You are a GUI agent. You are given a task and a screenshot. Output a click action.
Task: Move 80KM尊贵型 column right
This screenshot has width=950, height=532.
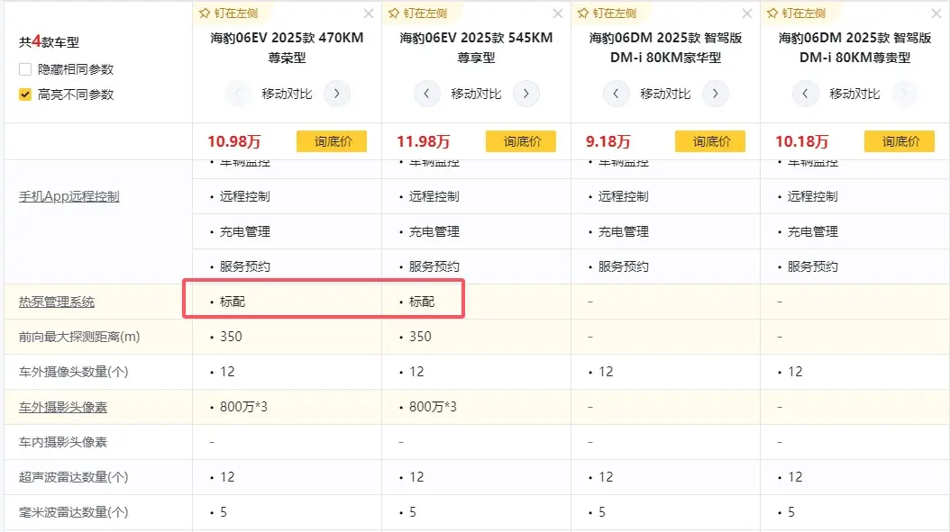pyautogui.click(x=904, y=94)
